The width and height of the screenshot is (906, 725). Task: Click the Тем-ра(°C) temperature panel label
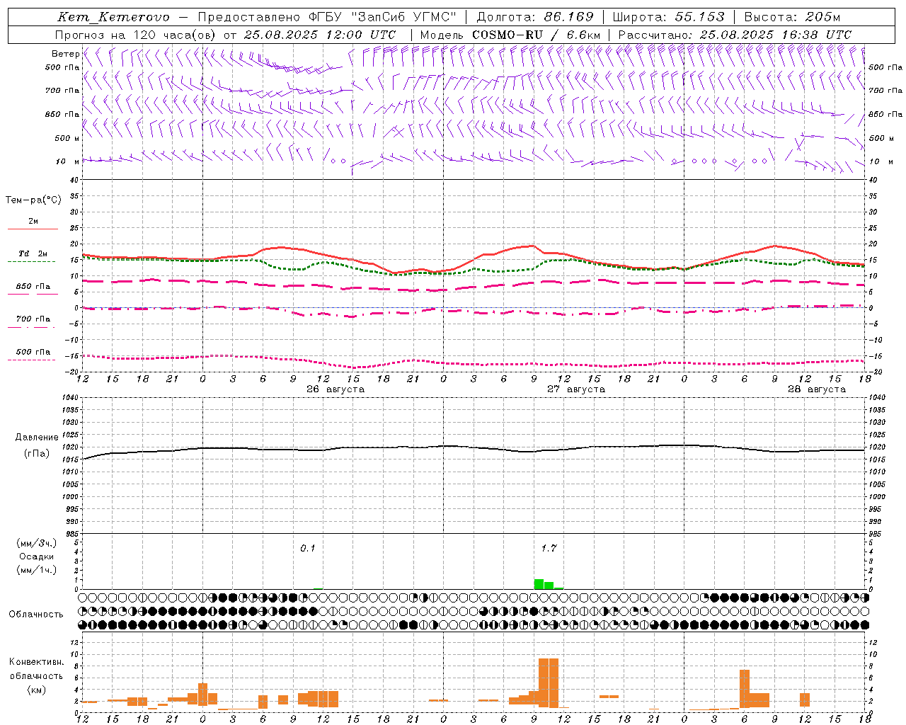[x=33, y=200]
